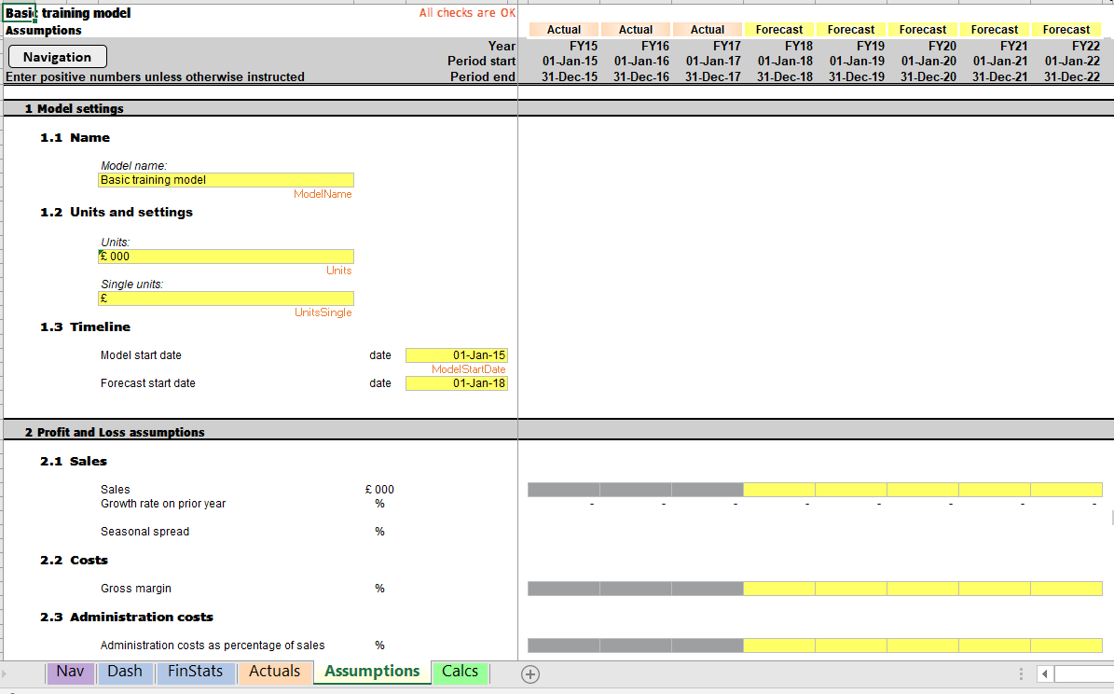Select the FY15 Actual column header

point(563,29)
